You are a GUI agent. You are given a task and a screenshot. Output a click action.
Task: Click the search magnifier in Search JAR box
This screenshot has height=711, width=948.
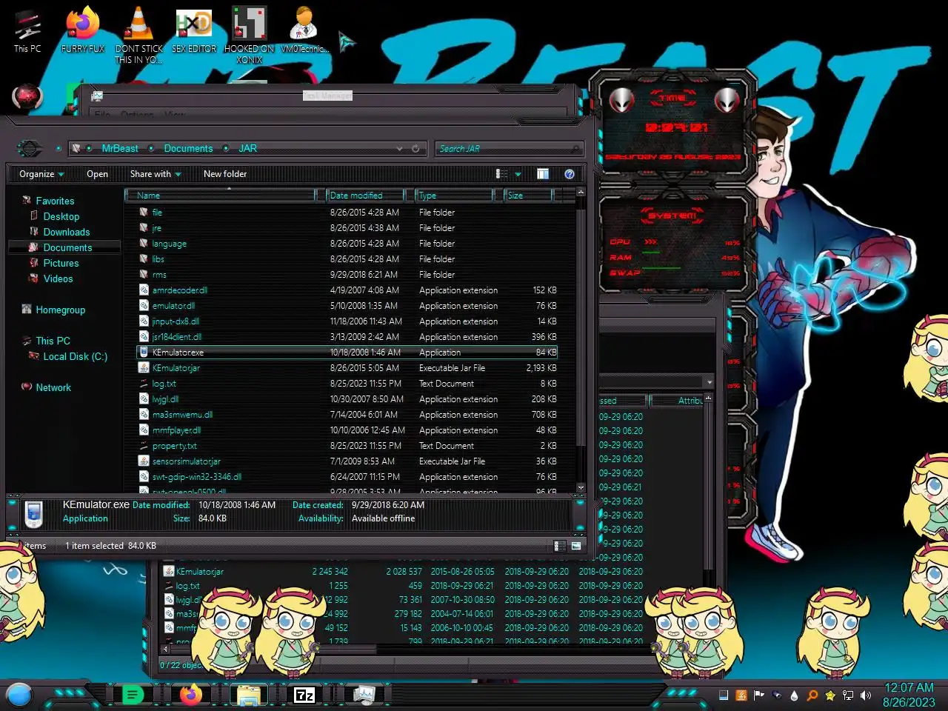pos(575,149)
